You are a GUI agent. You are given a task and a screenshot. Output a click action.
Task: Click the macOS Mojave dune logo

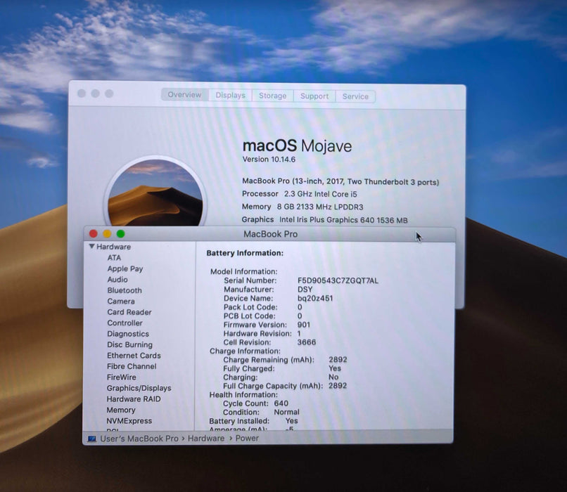coord(155,192)
